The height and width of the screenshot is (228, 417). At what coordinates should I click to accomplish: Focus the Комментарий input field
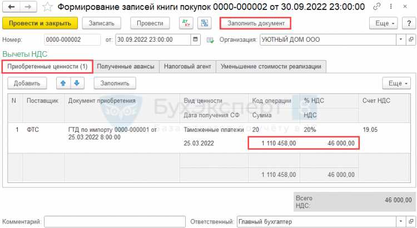tap(115, 221)
